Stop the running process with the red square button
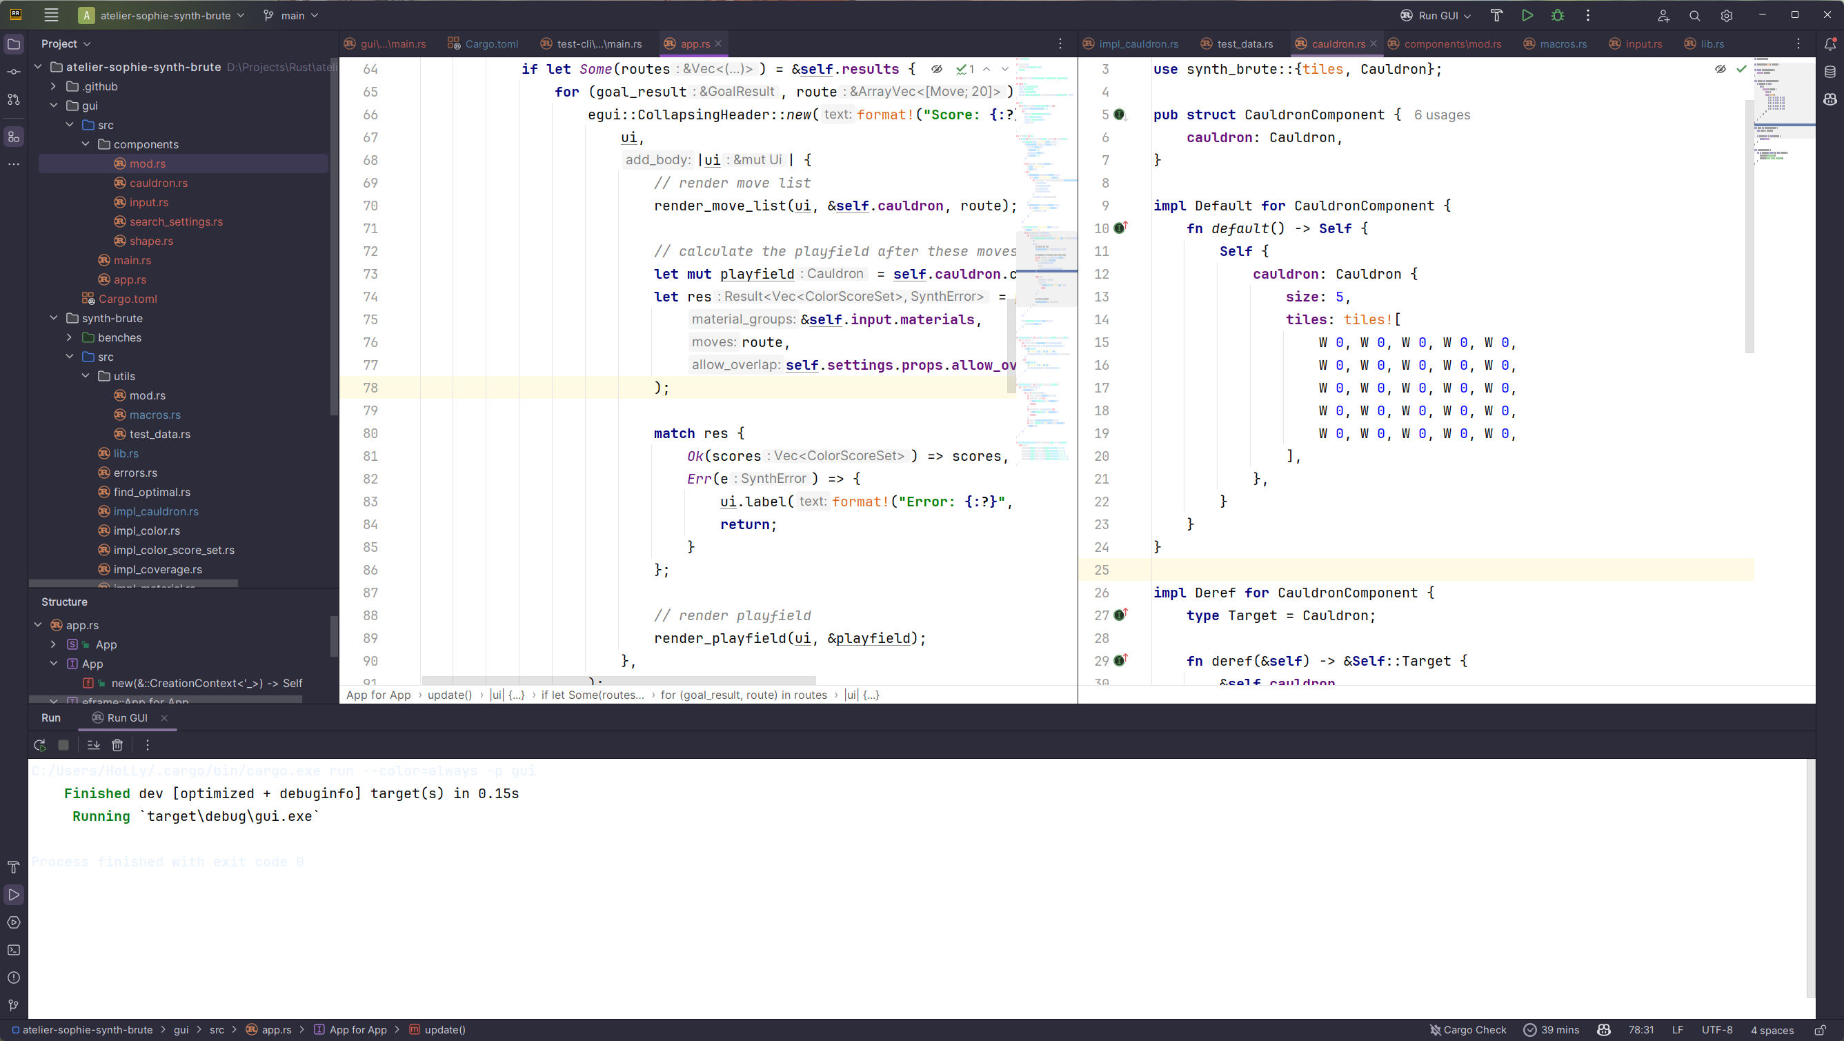 click(x=63, y=745)
